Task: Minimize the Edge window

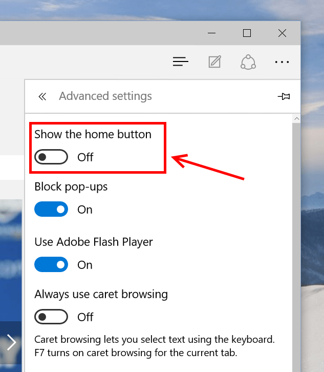Action: click(211, 33)
